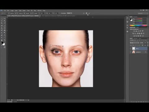The image size is (149, 112).
Task: Add a Vibrance adjustment
Action: click(142, 31)
